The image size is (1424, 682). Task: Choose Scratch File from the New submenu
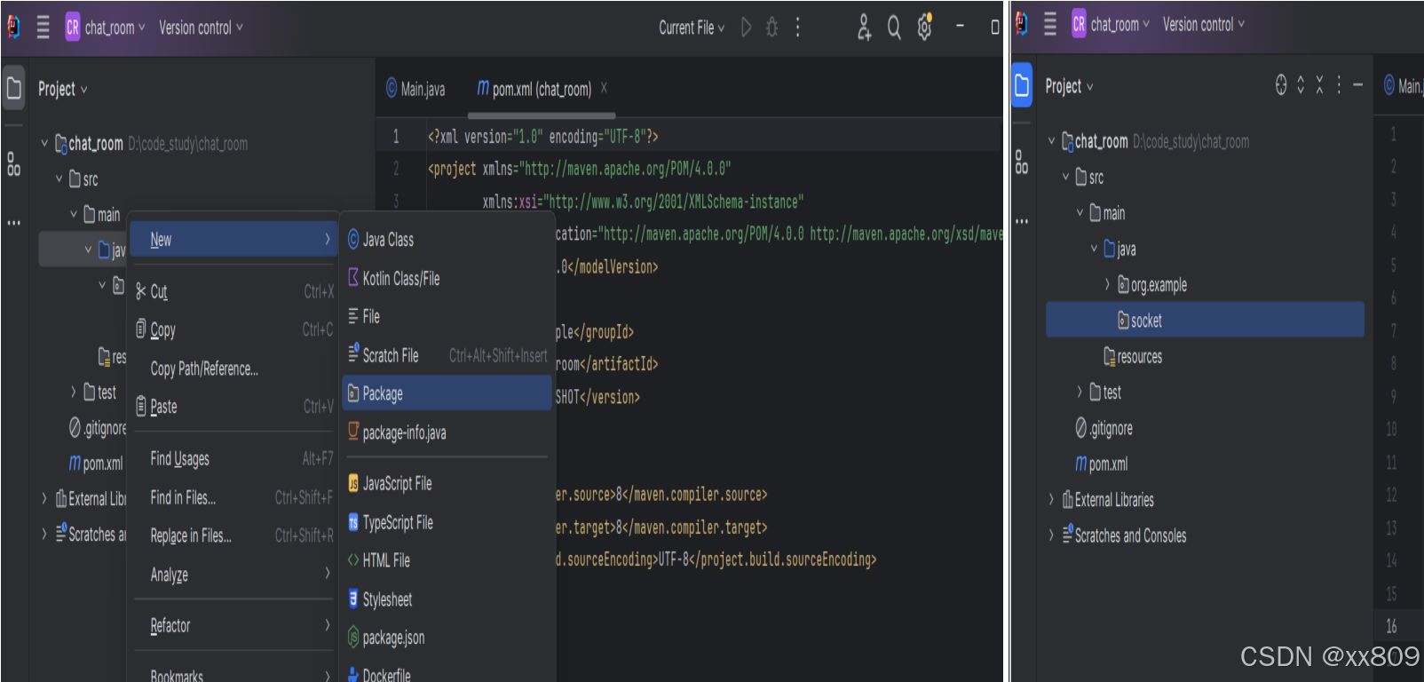pyautogui.click(x=447, y=355)
